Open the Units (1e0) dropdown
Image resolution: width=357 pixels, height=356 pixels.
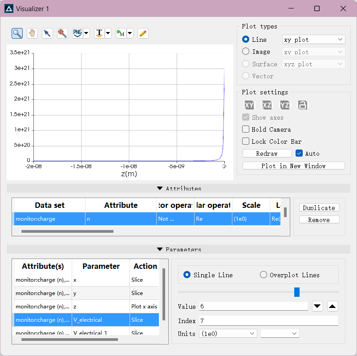(x=228, y=333)
